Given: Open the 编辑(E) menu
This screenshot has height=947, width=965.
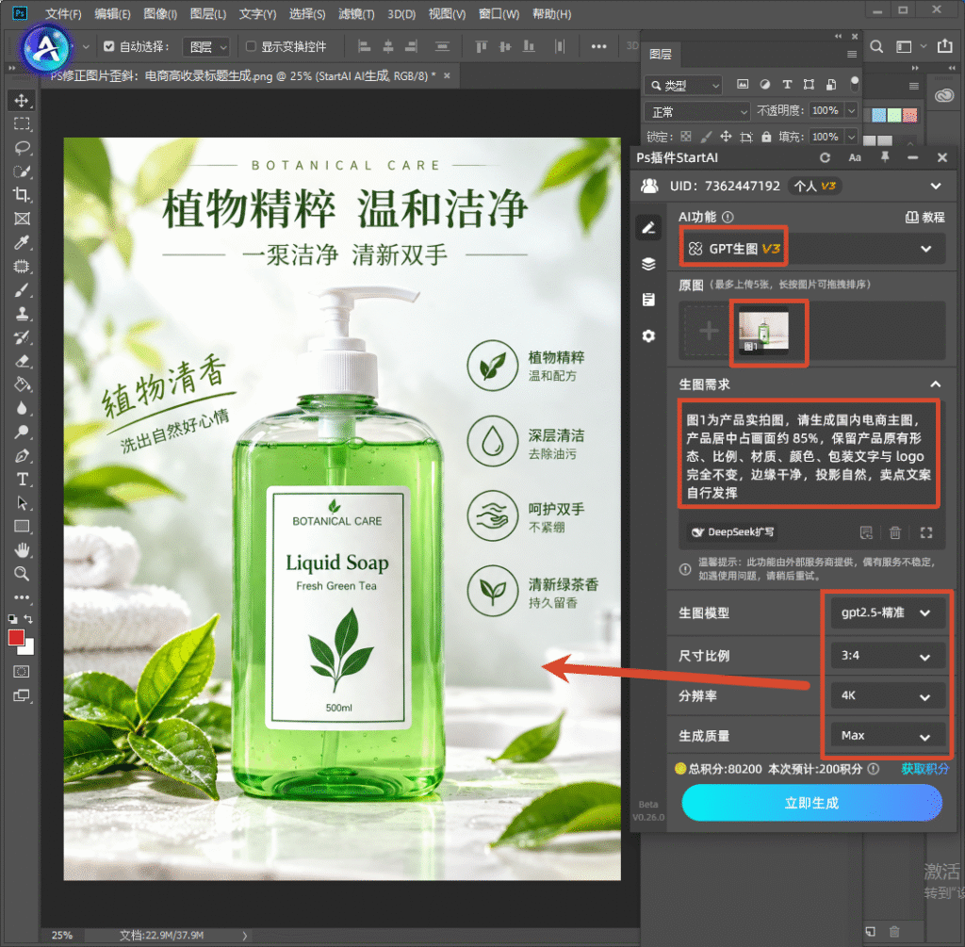Looking at the screenshot, I should coord(112,13).
